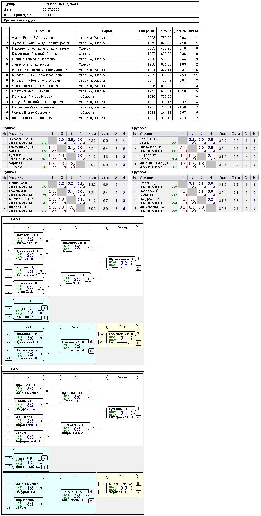This screenshot has width=261, height=516.
Task: Click Финал-2 match Мирошниченко vs Чернов for 7th place
Action: 122,488
